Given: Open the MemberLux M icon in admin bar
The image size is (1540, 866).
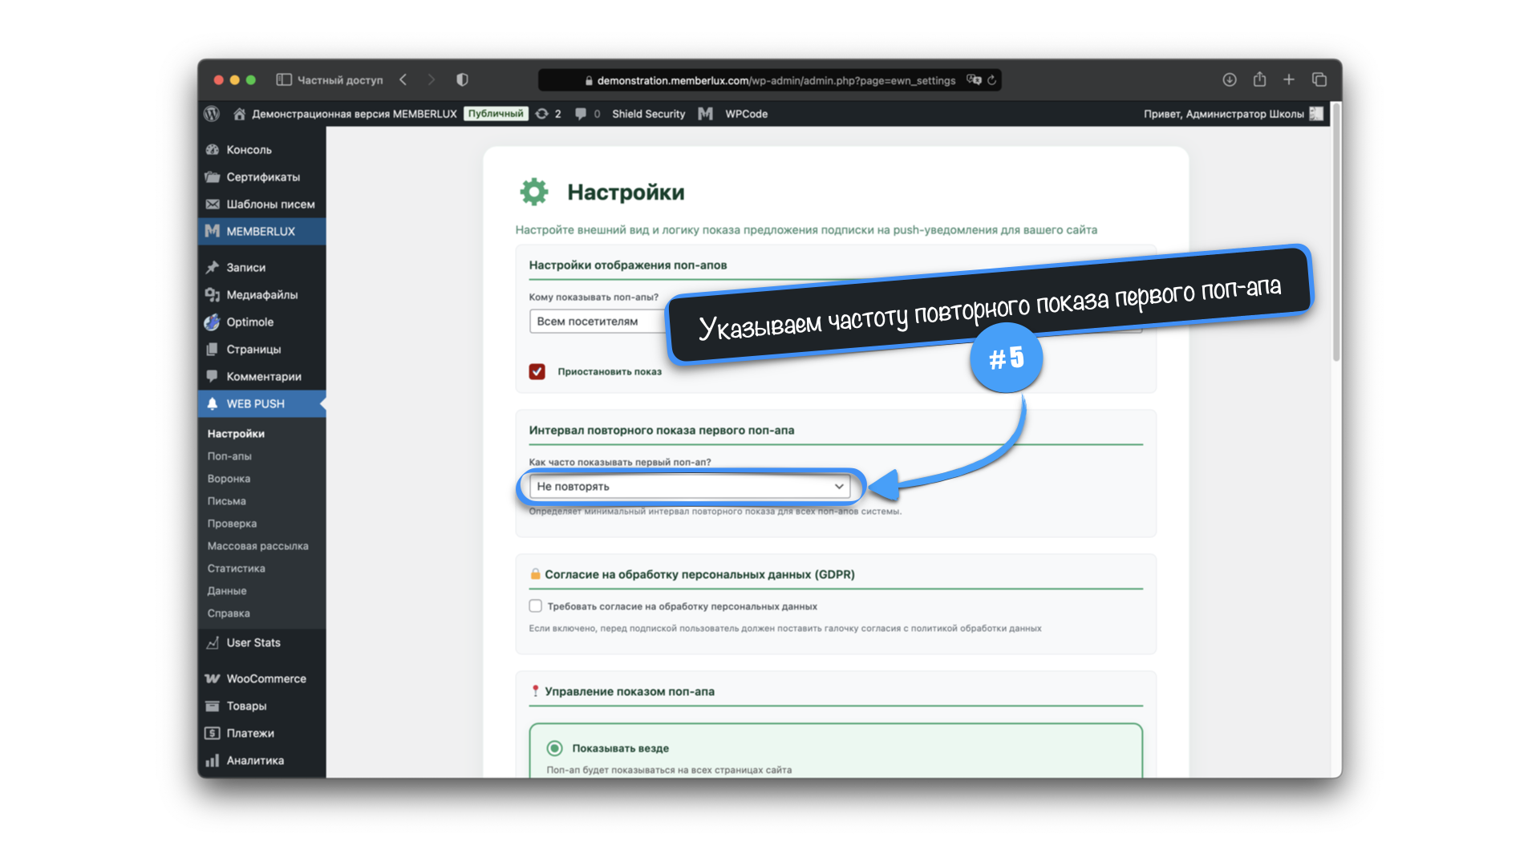Looking at the screenshot, I should 705,114.
